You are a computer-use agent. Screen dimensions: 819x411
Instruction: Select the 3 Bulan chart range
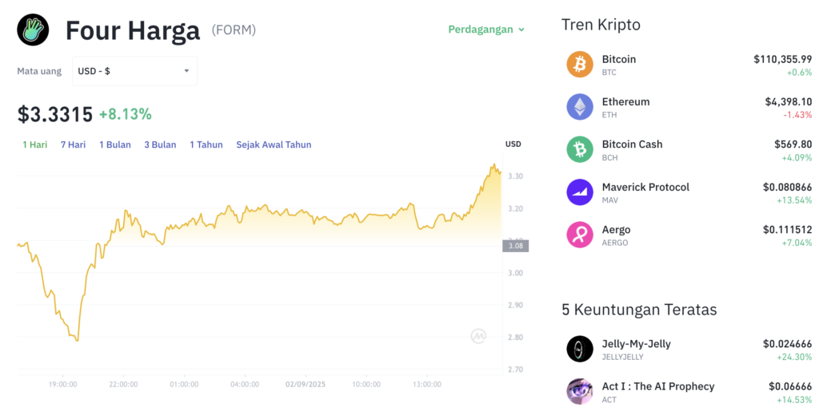coord(160,144)
